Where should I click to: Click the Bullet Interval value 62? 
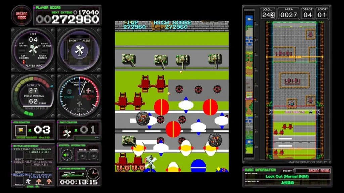pos(33,101)
